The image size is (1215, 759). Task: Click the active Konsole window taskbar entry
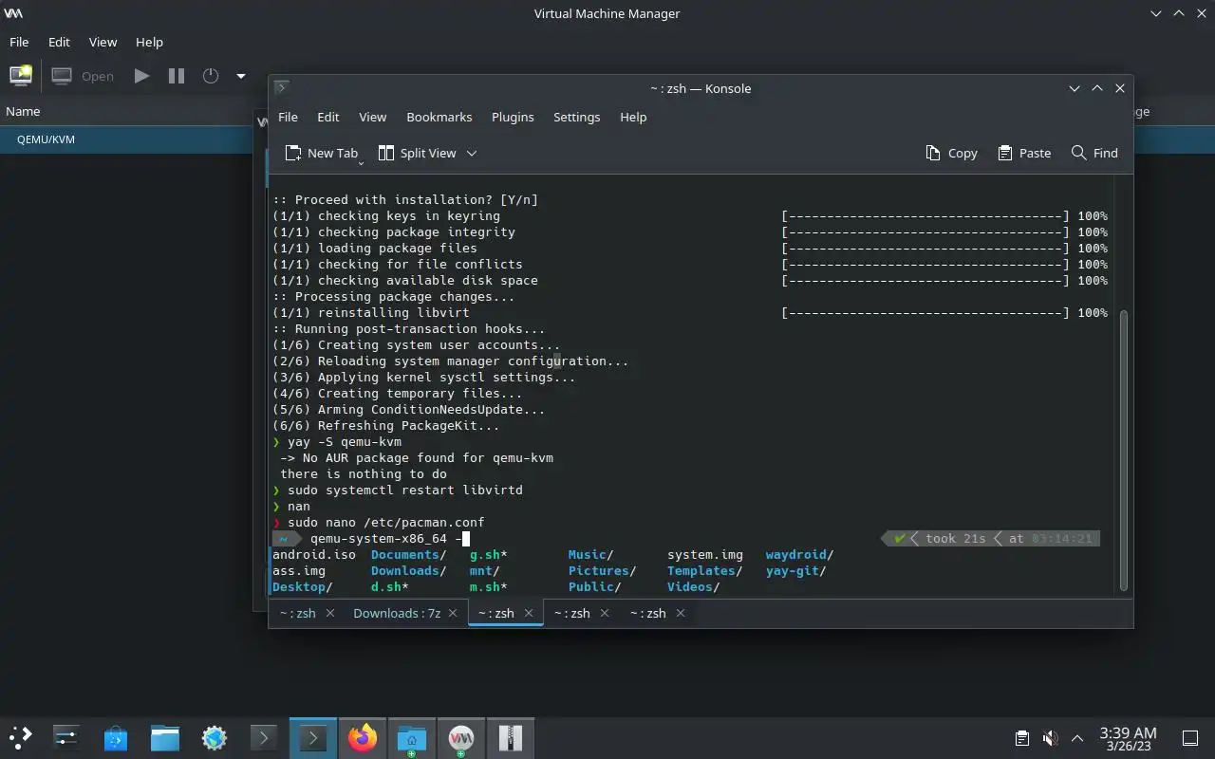pos(313,736)
